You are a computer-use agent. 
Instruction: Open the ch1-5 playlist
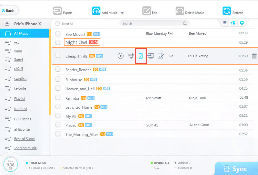pyautogui.click(x=19, y=69)
